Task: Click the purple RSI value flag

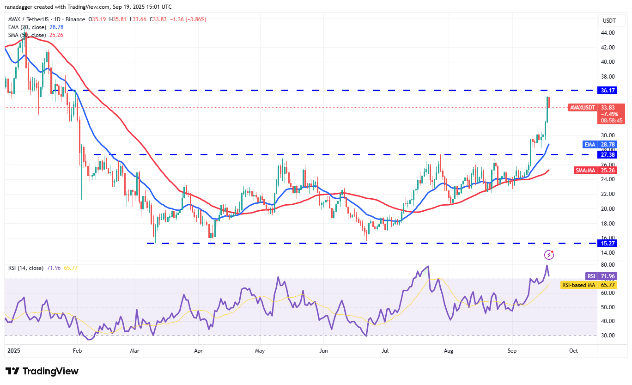Action: 607,276
